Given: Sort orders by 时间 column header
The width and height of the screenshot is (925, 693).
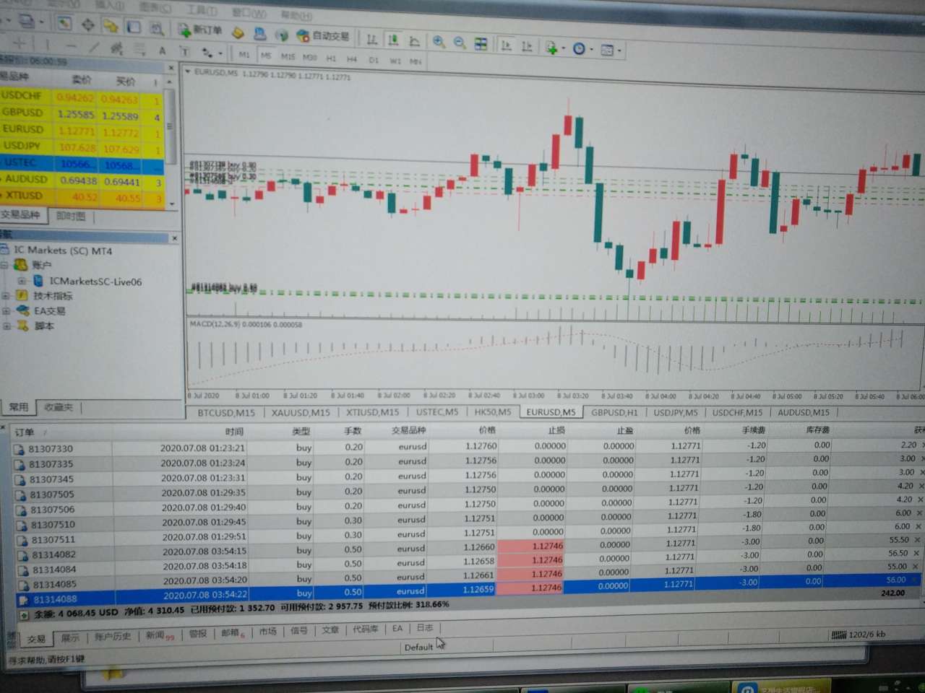Looking at the screenshot, I should click(233, 432).
